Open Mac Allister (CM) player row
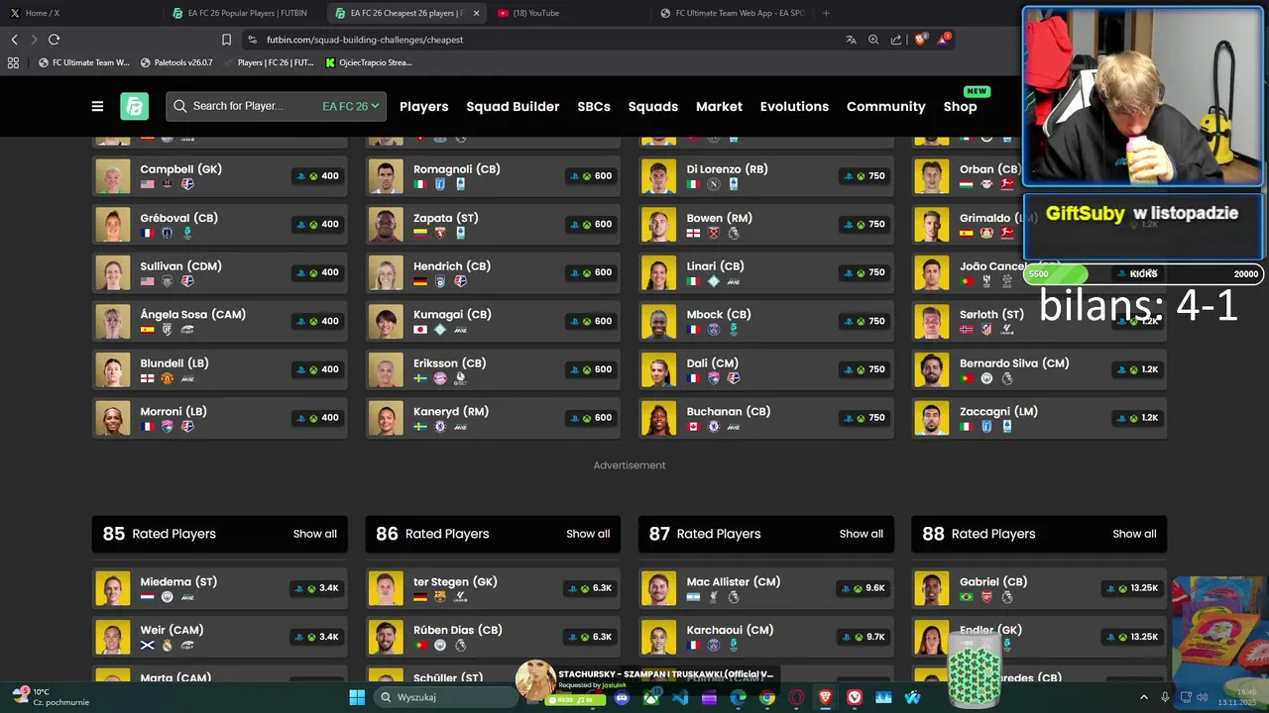The width and height of the screenshot is (1269, 713). (x=766, y=588)
